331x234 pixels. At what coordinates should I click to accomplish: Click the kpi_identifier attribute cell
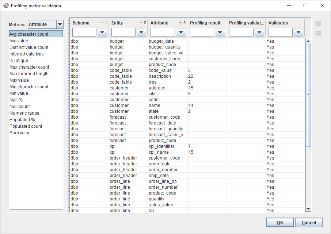pyautogui.click(x=168, y=146)
